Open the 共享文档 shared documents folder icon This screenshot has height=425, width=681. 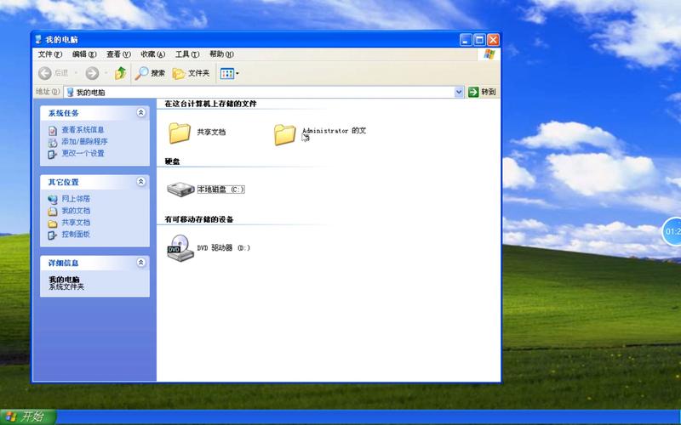click(x=180, y=133)
